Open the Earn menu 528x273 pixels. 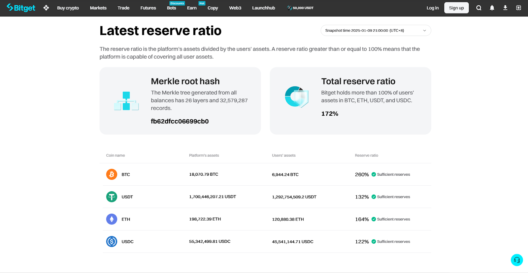pyautogui.click(x=192, y=8)
